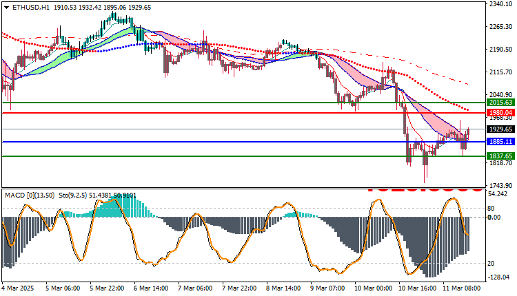Click the 10 Mar 16:00 time label
This screenshot has height=296, width=517.
[x=417, y=288]
